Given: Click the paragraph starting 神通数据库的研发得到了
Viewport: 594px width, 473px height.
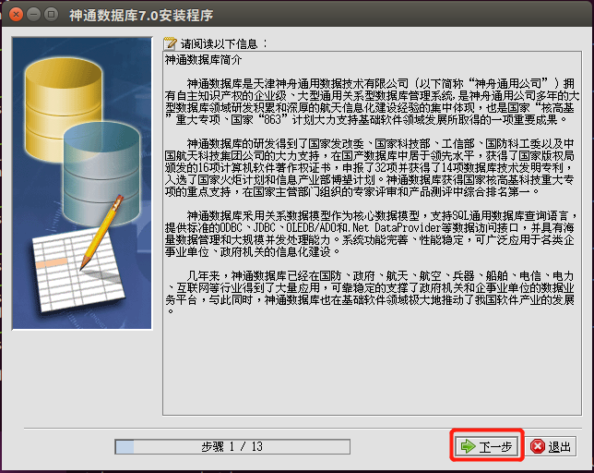Looking at the screenshot, I should point(370,167).
